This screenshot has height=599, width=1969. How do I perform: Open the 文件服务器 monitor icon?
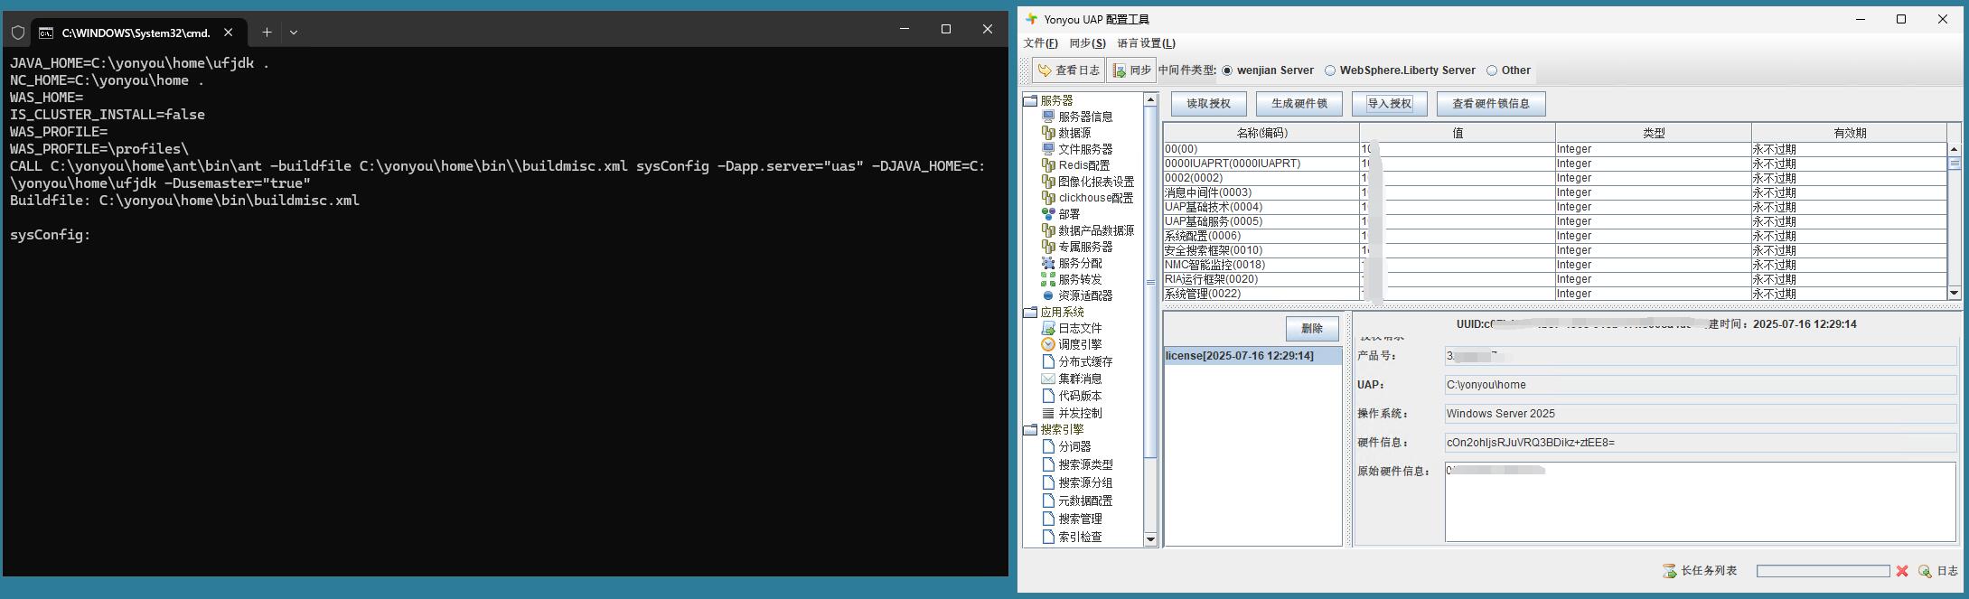tap(1048, 149)
